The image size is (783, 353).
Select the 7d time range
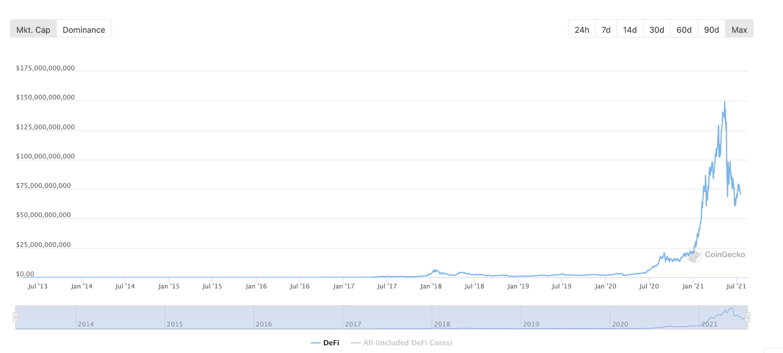point(606,29)
